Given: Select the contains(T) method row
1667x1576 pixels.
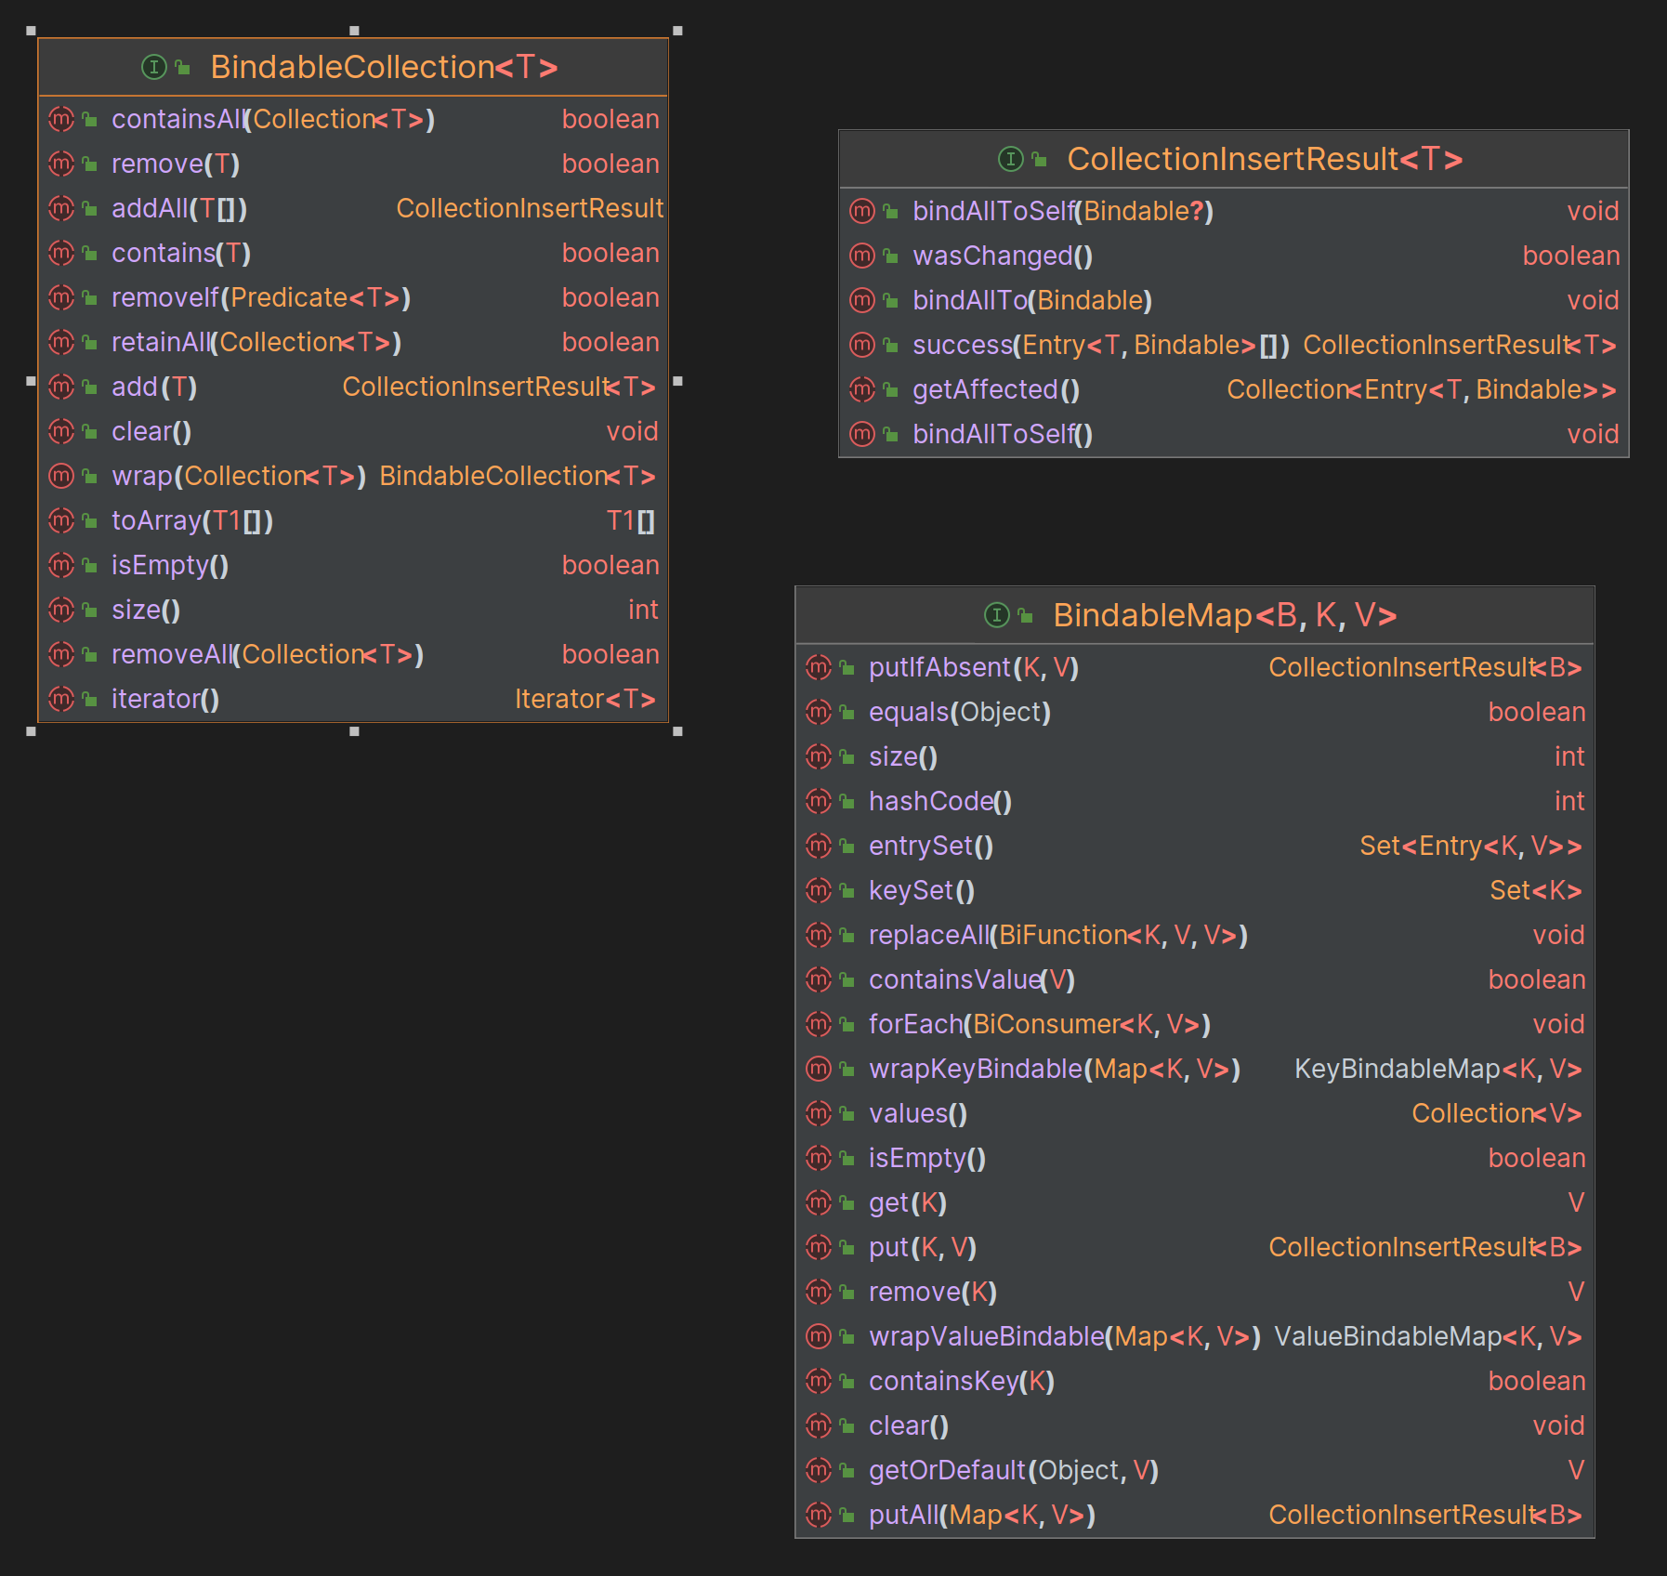Looking at the screenshot, I should (353, 253).
